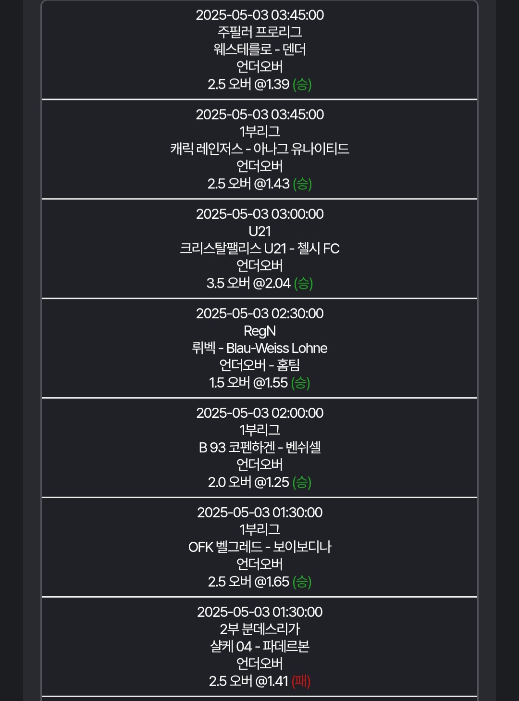519x701 pixels.
Task: Click the 3.5 오버 @2.04 odds line
Action: 249,283
